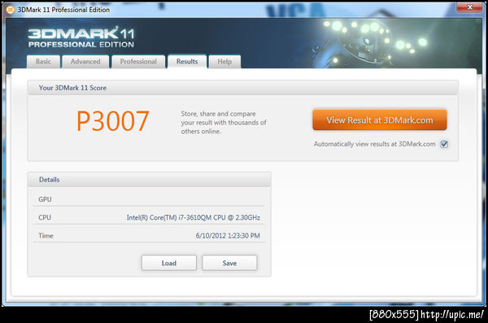Open the Advanced tab
This screenshot has width=488, height=323.
pos(85,62)
